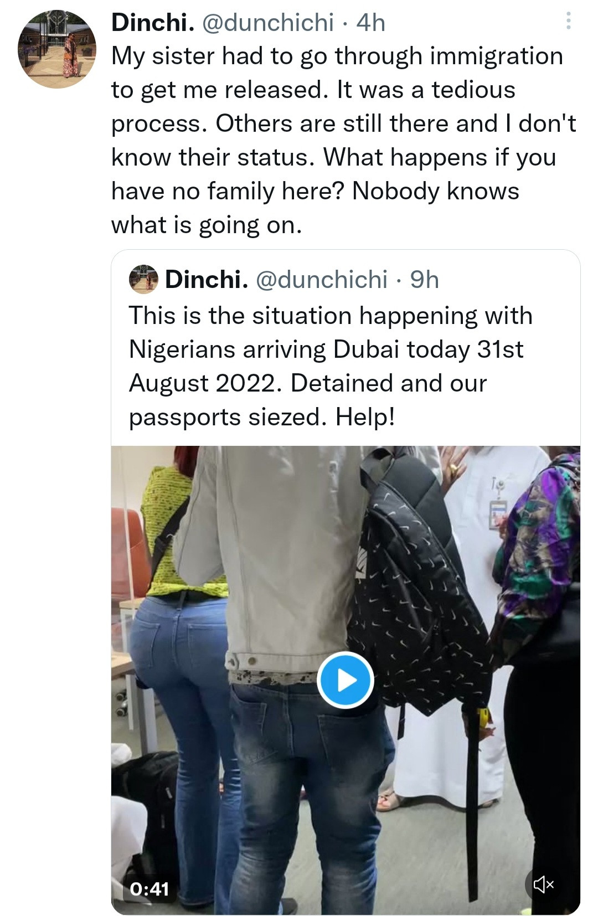
Task: Tap the line "My sister had to go through immigration"
Action: coord(337,56)
